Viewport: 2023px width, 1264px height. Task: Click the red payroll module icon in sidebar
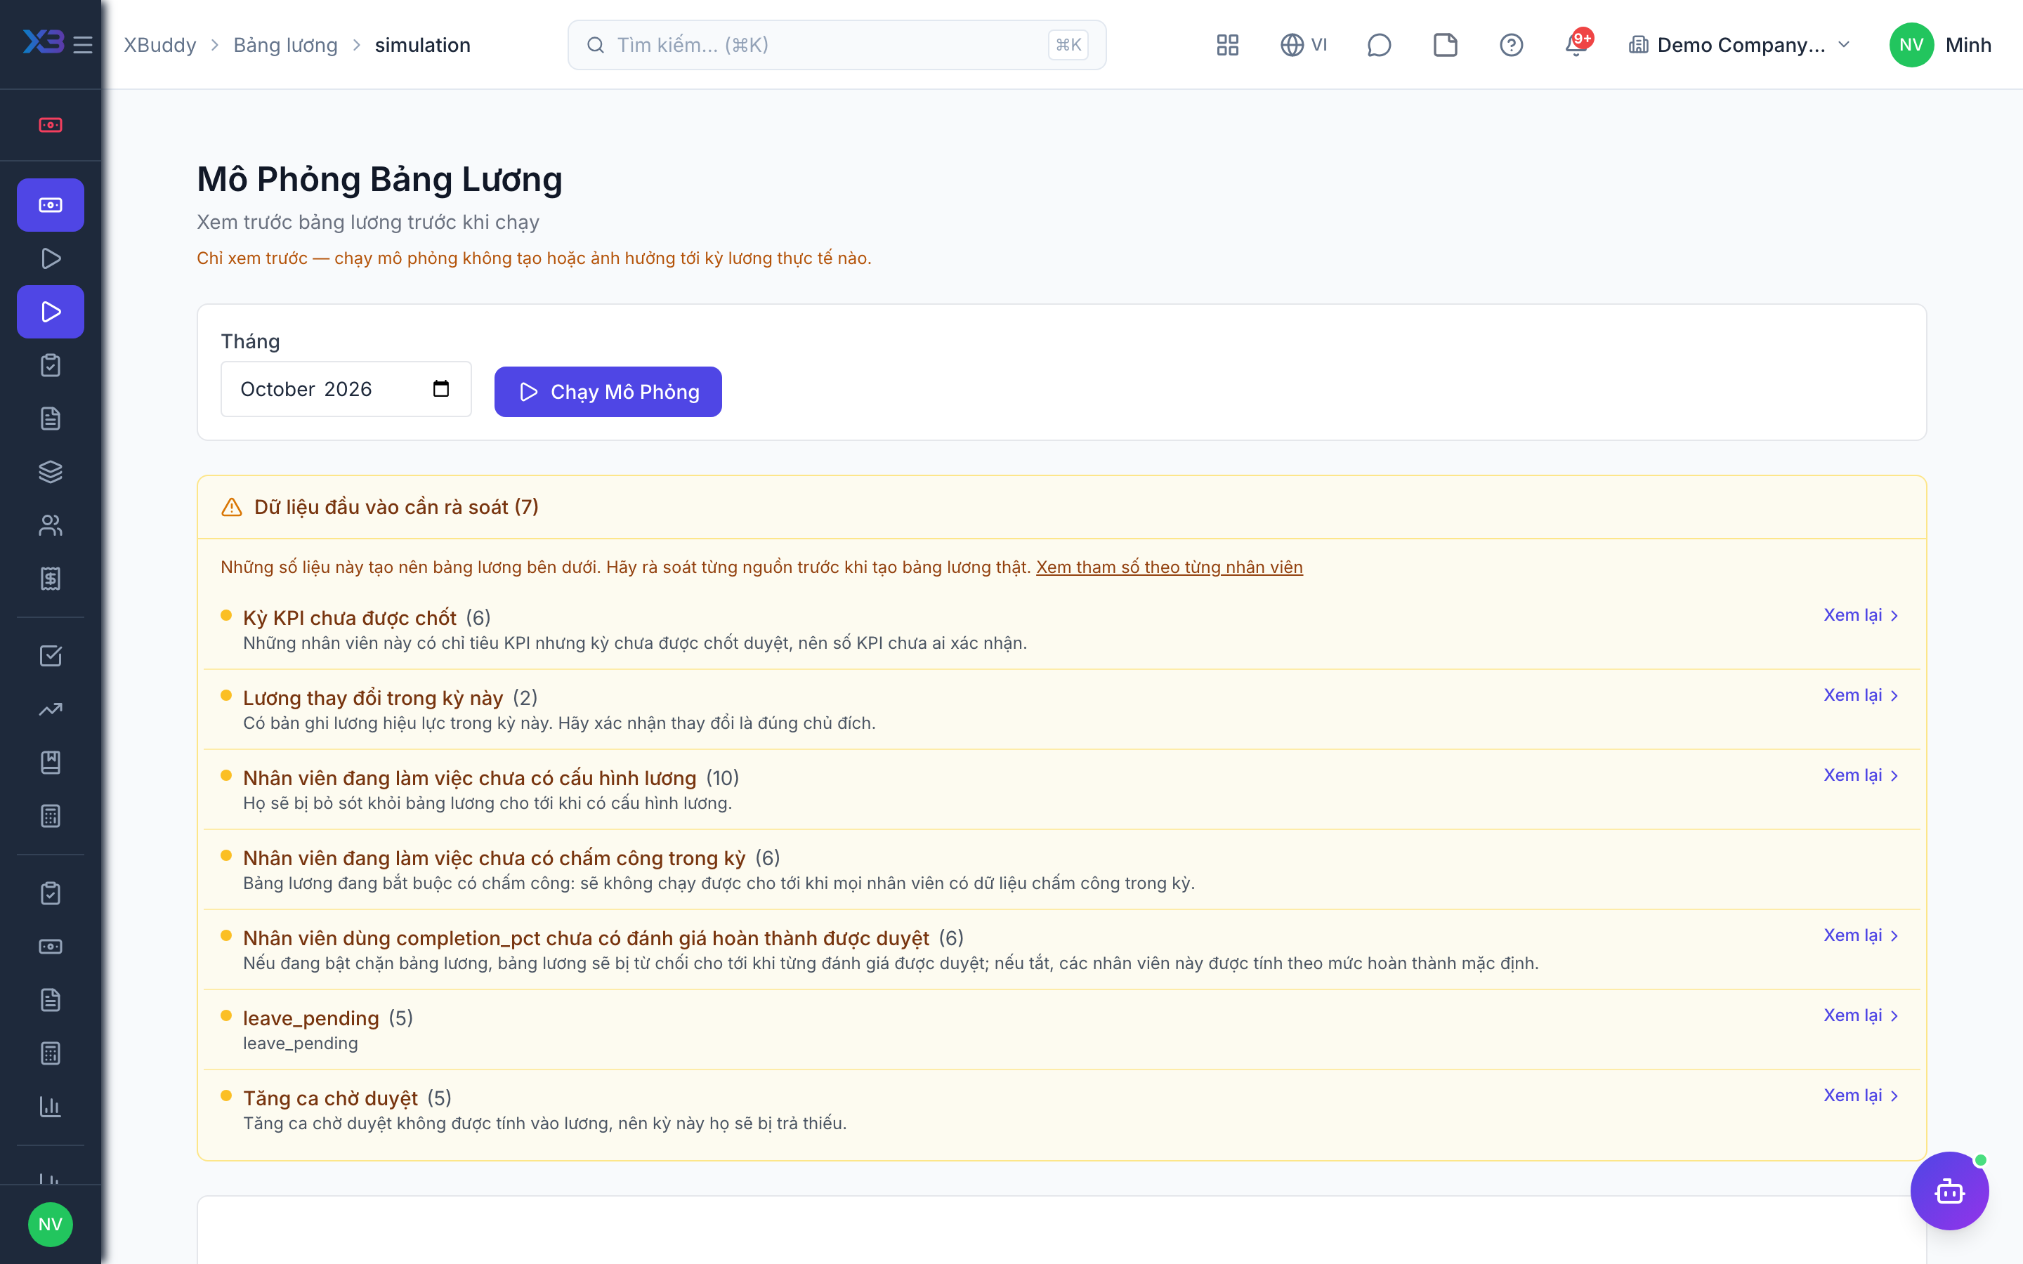pyautogui.click(x=50, y=124)
